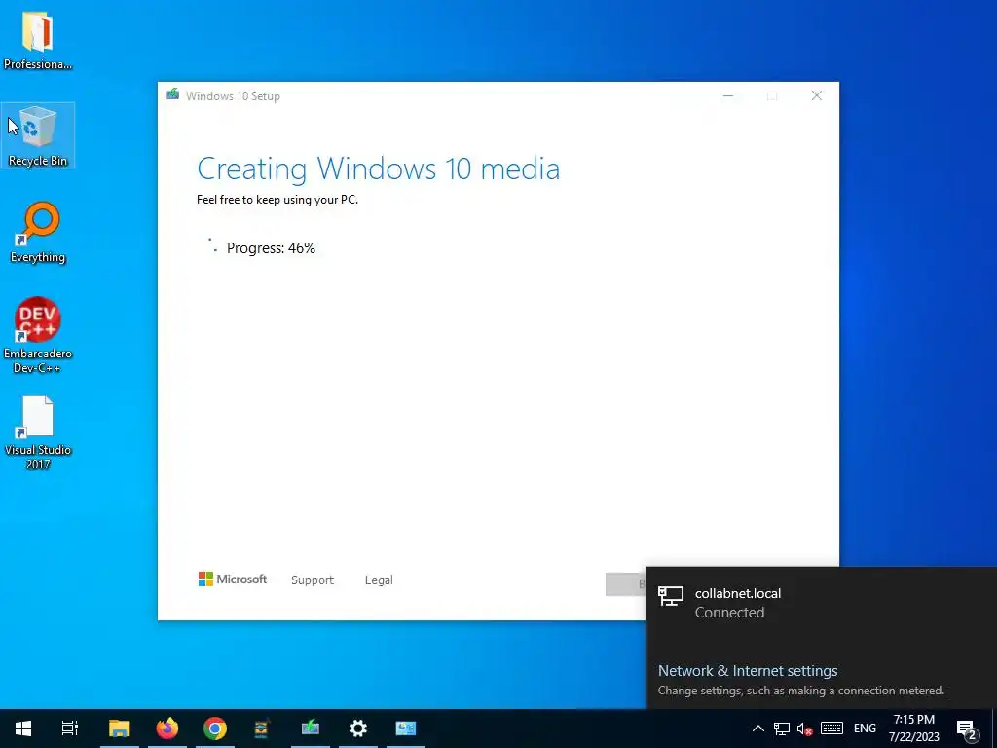
Task: Open Settings gear in taskbar
Action: coord(358,729)
